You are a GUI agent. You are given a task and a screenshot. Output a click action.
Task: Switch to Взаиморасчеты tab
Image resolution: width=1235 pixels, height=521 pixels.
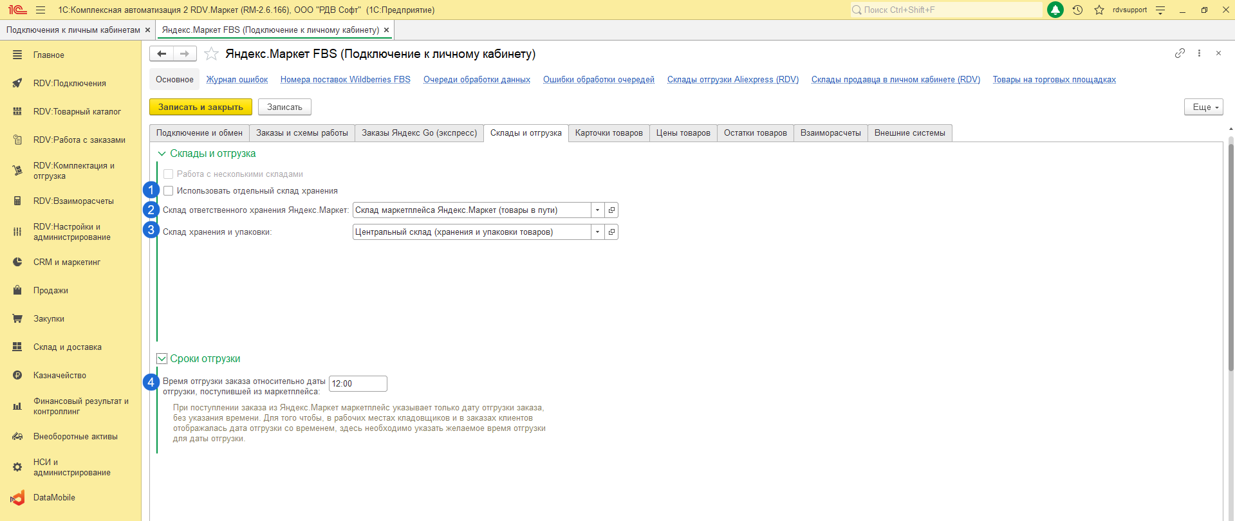(830, 133)
